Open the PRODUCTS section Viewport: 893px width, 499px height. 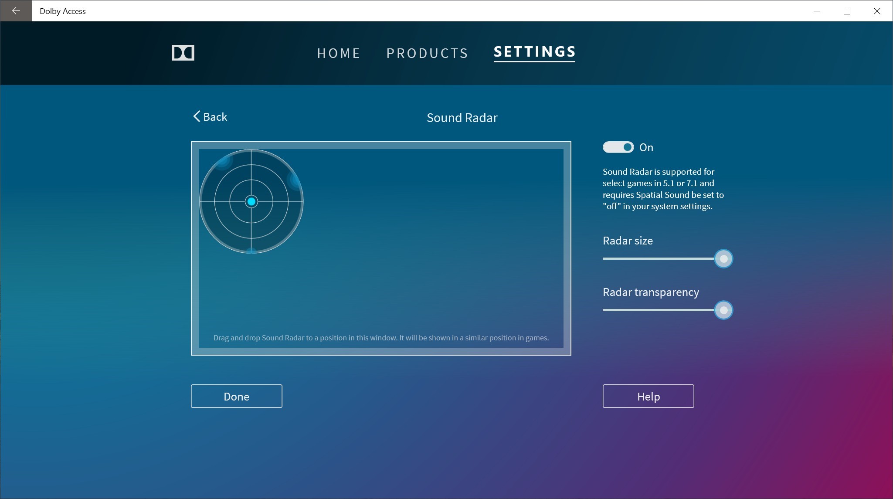[426, 53]
